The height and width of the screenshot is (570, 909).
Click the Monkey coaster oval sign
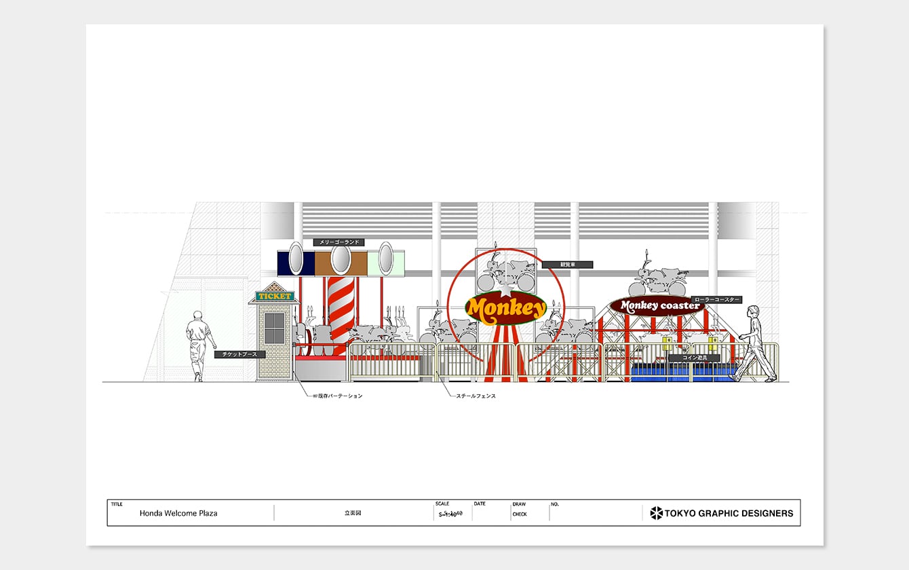coord(658,306)
